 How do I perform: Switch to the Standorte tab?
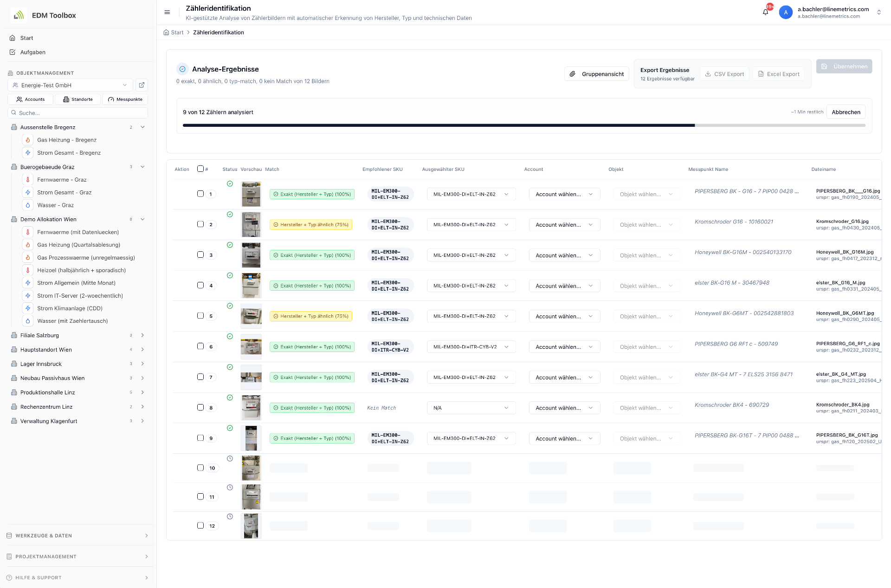(x=78, y=99)
